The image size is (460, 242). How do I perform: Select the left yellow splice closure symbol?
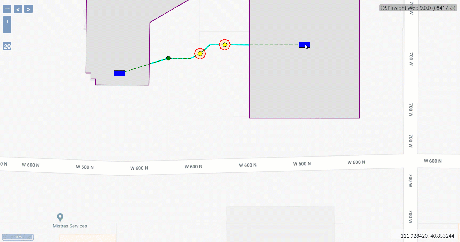[200, 54]
